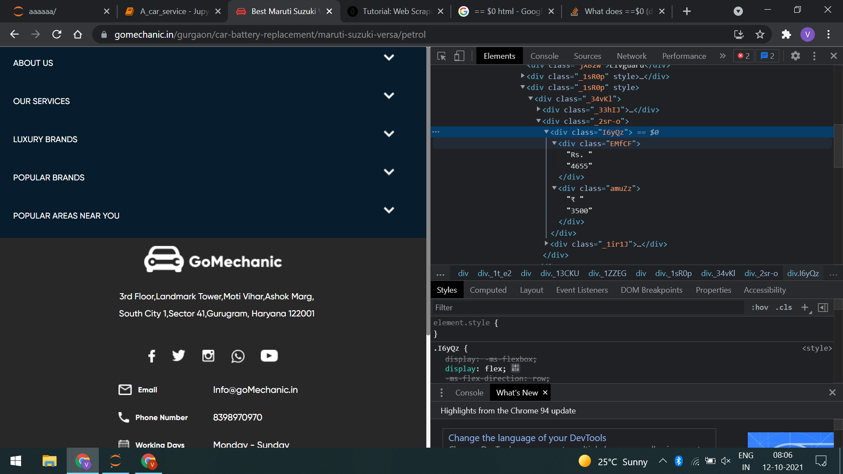Click the phone number 8398970970
The image size is (843, 474).
[238, 417]
